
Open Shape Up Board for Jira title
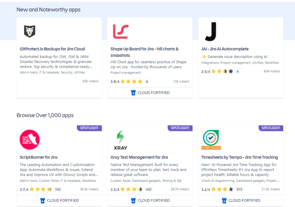(x=144, y=52)
